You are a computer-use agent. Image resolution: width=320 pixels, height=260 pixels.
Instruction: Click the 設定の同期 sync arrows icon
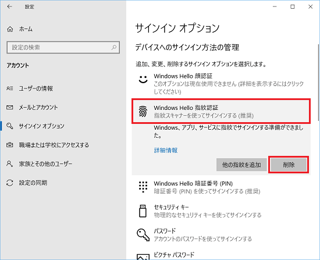(9, 183)
